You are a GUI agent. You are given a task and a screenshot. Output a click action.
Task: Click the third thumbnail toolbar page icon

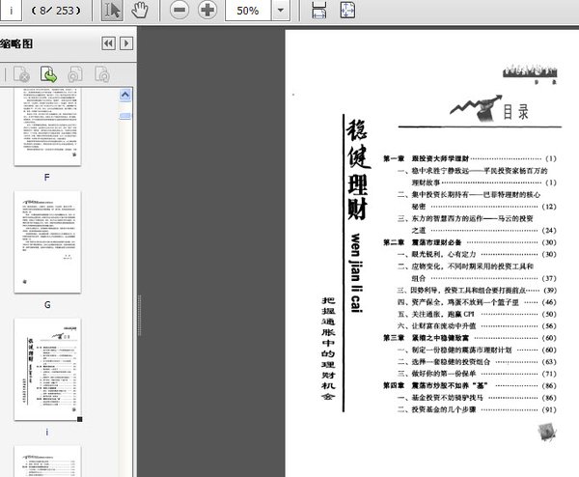coord(75,74)
